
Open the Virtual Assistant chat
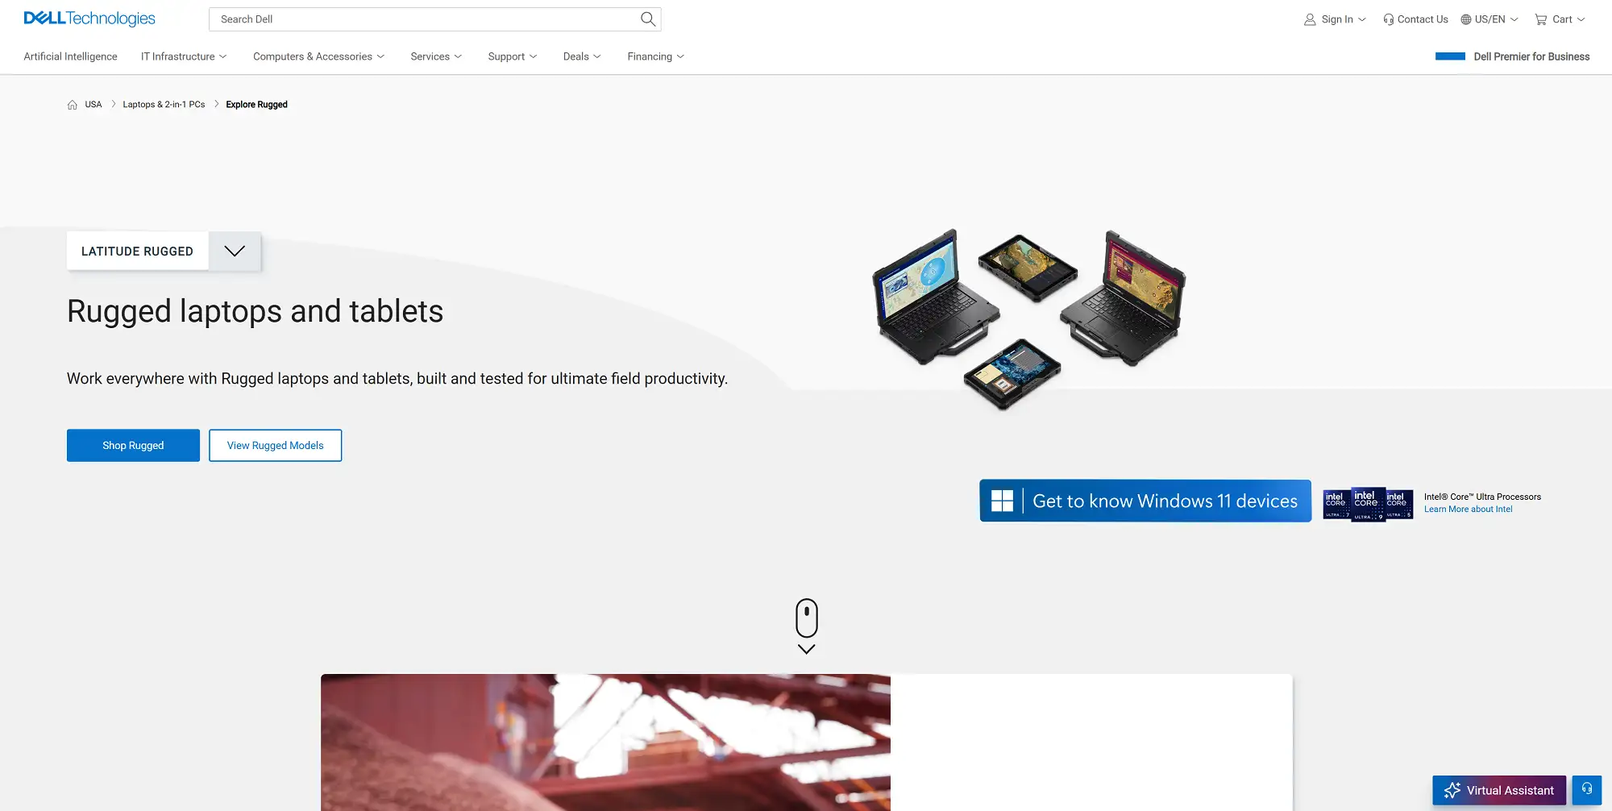tap(1498, 790)
